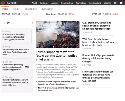Click the S&P 500 value 3,829.34
Screen dimensions: 125x101
(x=16, y=14)
